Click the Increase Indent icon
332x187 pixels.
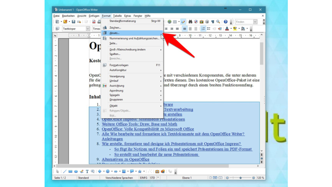[x=220, y=28]
